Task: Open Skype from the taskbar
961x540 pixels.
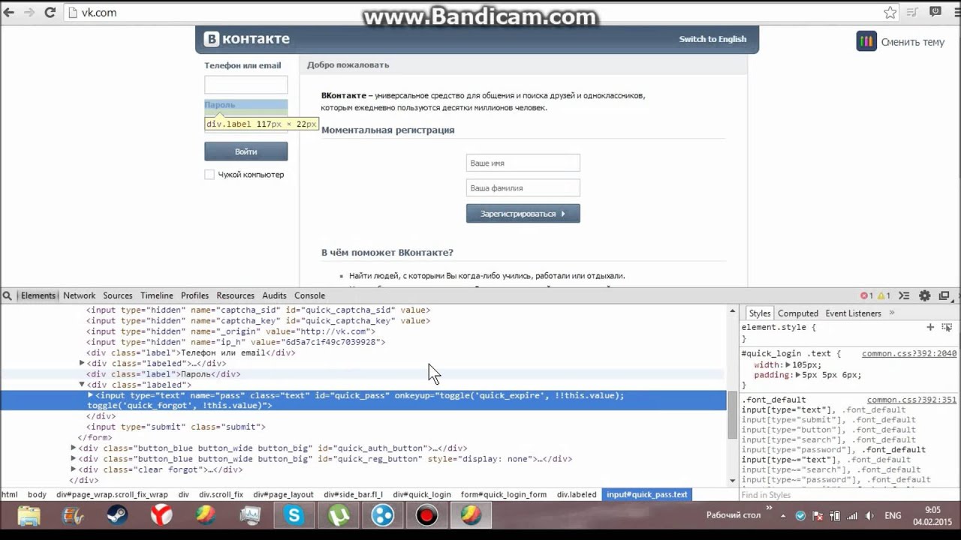Action: coord(294,515)
